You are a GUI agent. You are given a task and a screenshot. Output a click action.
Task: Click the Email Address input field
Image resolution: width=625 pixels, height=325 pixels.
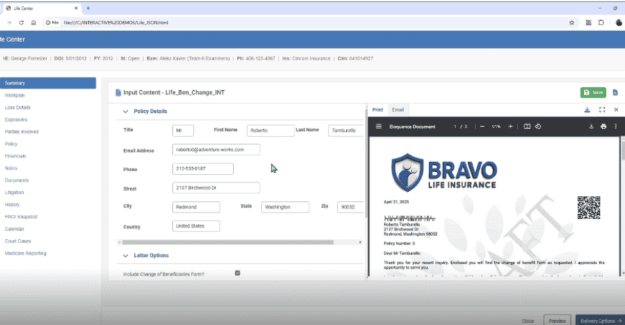click(x=216, y=150)
